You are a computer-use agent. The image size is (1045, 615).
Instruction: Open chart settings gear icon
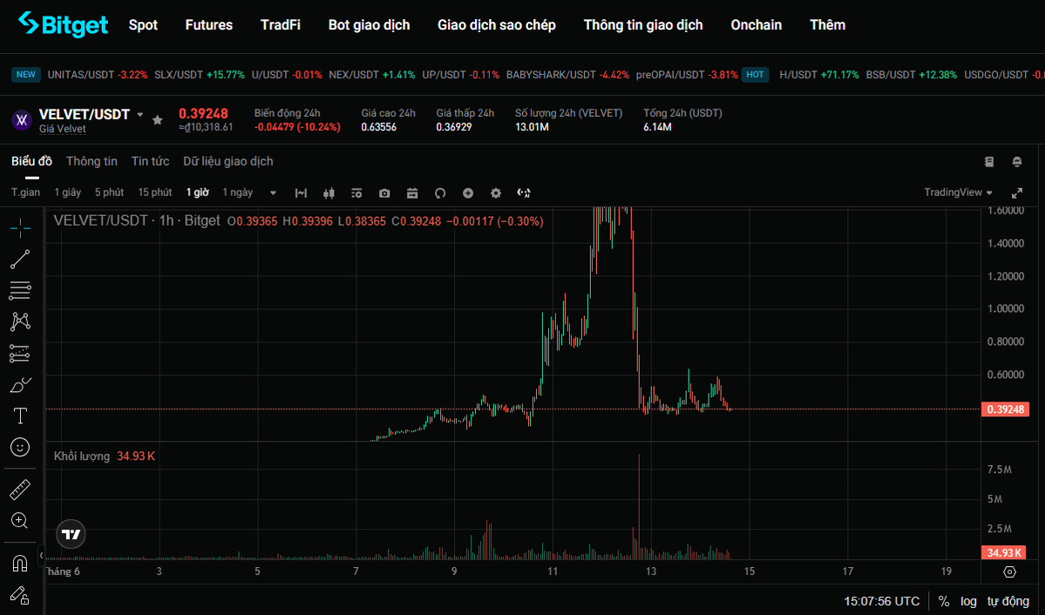[x=496, y=193]
